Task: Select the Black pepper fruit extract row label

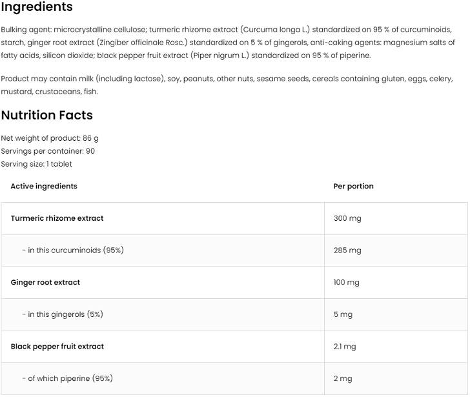Action: (x=57, y=347)
